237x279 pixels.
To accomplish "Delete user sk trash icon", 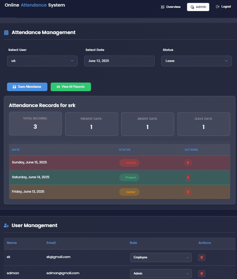I will (x=202, y=257).
